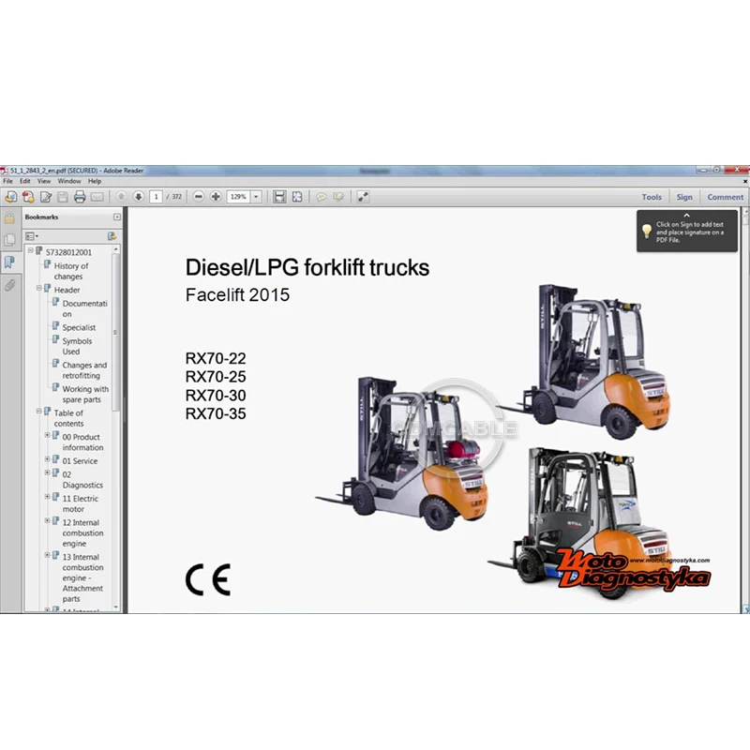Click the security lock panel icon

(x=9, y=218)
